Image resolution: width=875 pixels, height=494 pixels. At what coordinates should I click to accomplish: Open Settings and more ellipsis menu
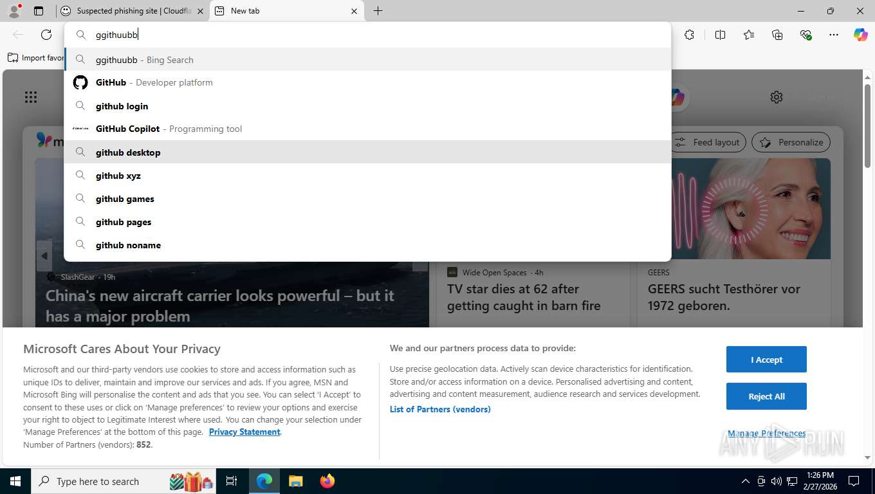tap(834, 35)
